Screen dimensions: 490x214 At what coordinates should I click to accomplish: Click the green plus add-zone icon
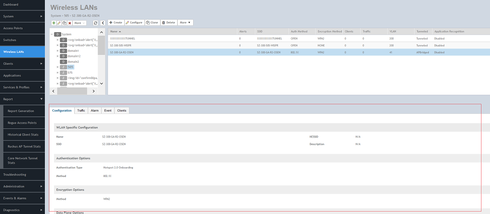[54, 23]
